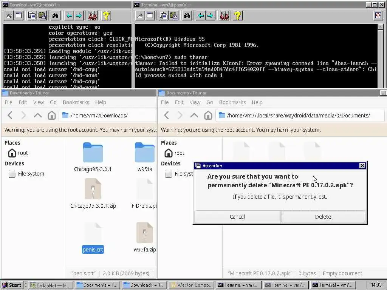The height and width of the screenshot is (290, 387).
Task: Go to parent folder in Downloads Thunar
Action: [x=38, y=115]
